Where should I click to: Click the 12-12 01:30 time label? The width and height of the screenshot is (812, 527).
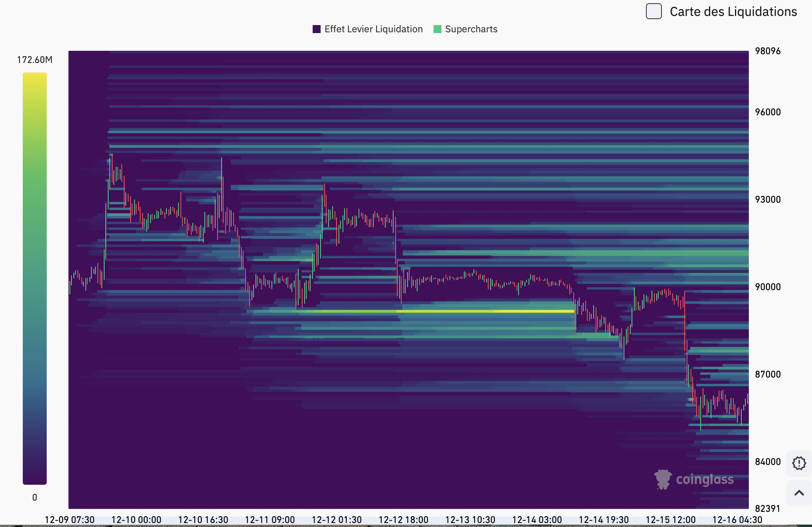pyautogui.click(x=337, y=520)
